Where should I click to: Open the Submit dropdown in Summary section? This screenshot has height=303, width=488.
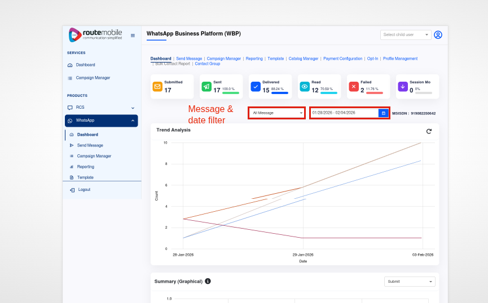pos(410,282)
